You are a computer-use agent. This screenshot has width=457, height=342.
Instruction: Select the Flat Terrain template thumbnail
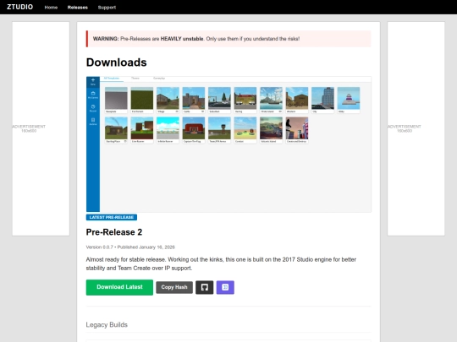point(142,100)
